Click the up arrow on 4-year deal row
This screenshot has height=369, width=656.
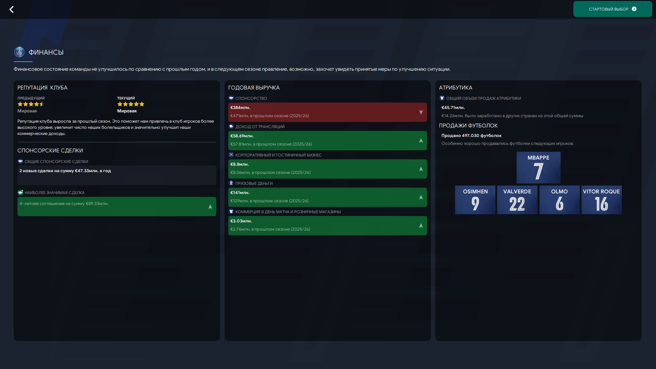[x=210, y=207]
